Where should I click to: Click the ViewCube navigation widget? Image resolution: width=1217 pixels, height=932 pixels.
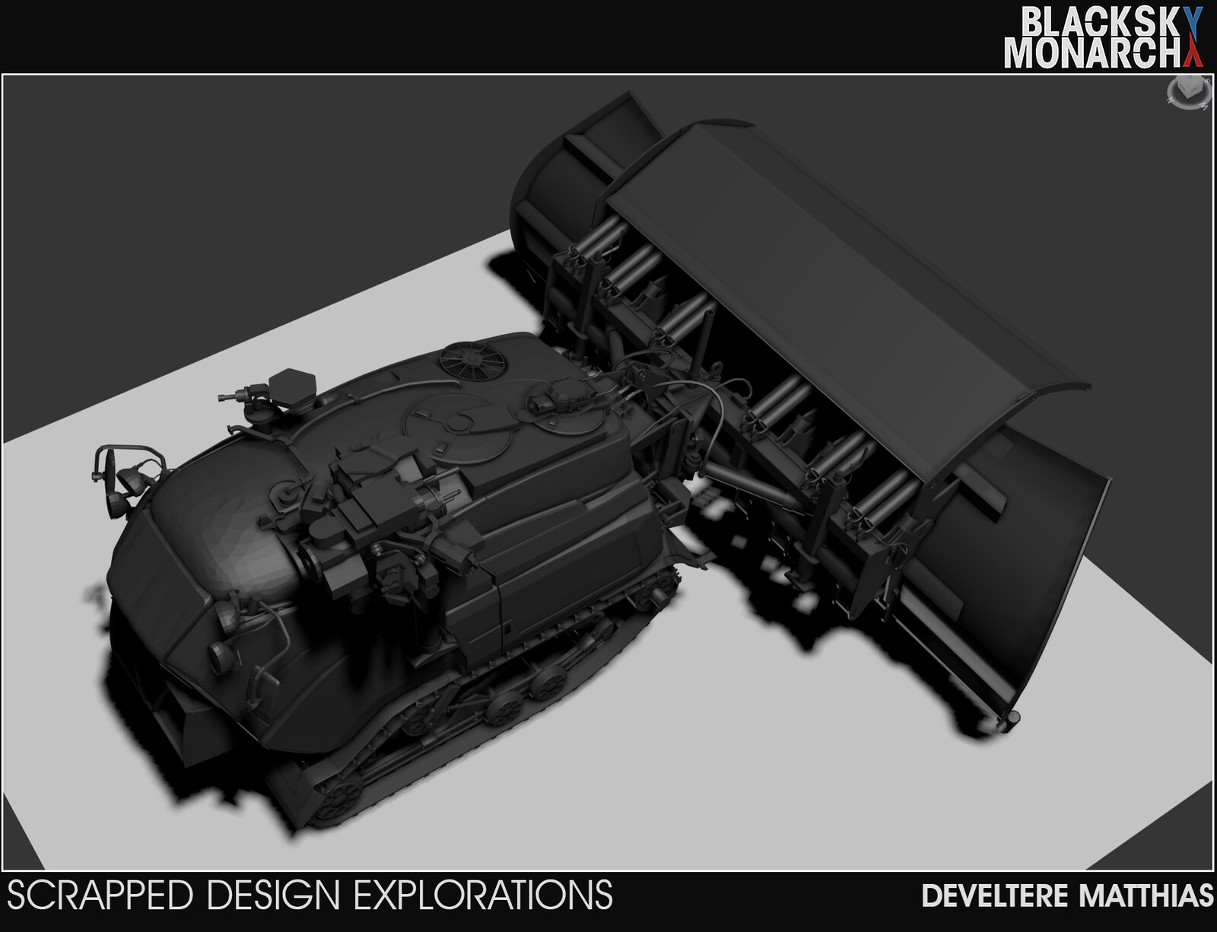point(1189,93)
